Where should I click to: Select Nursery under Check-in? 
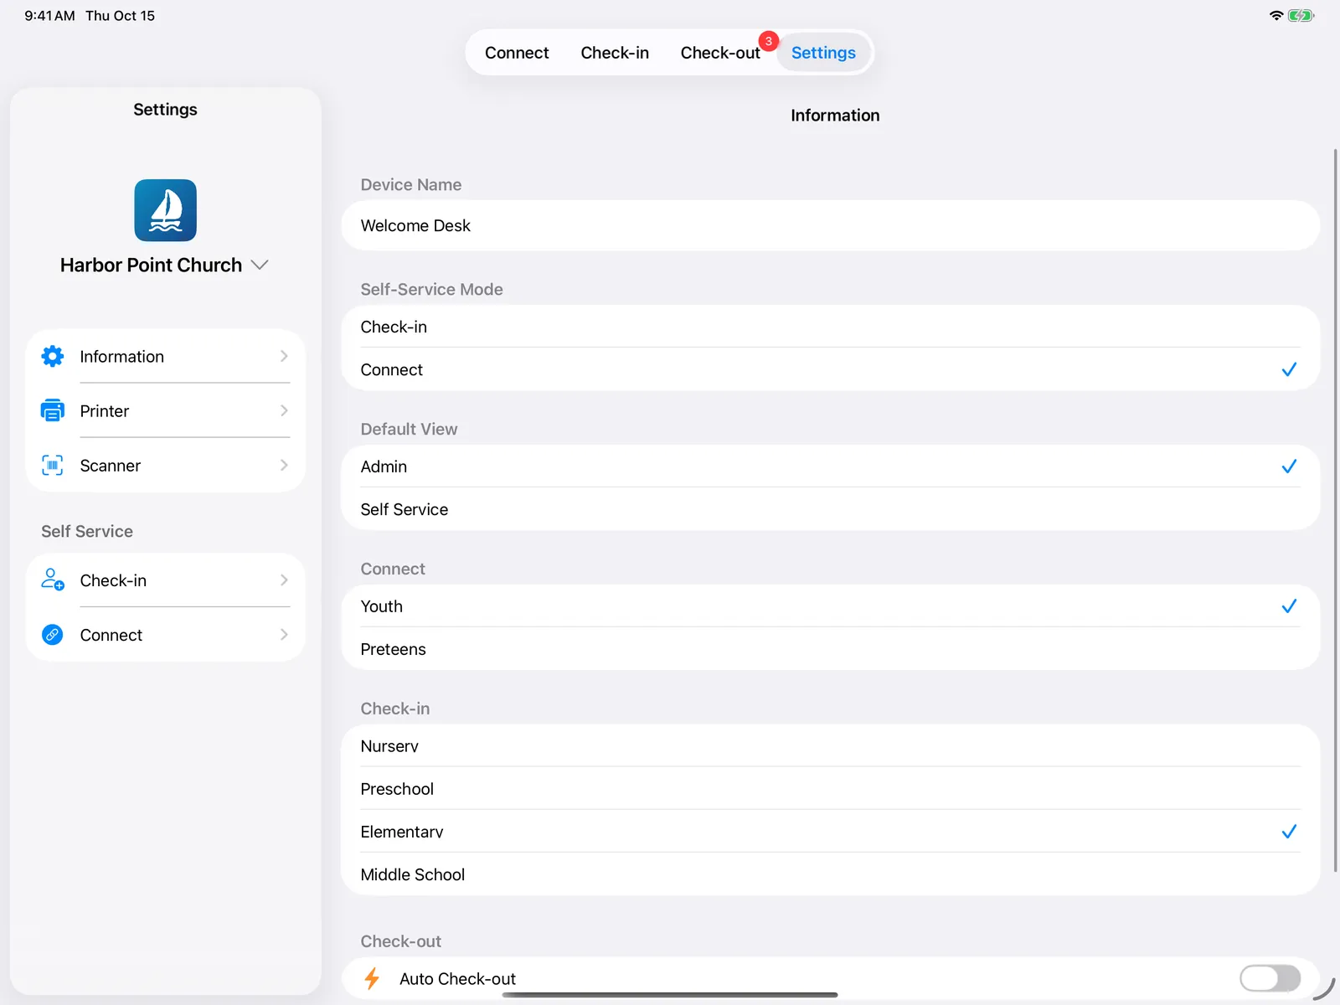tap(830, 746)
